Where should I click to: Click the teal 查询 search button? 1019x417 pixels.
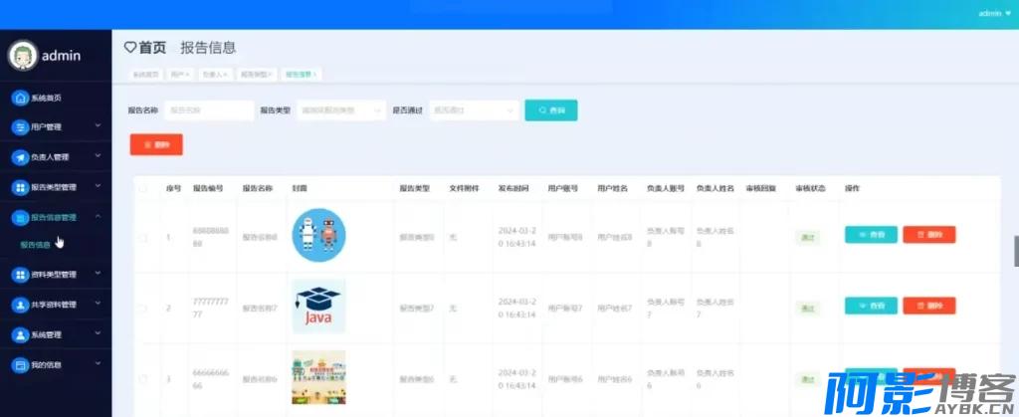point(551,110)
